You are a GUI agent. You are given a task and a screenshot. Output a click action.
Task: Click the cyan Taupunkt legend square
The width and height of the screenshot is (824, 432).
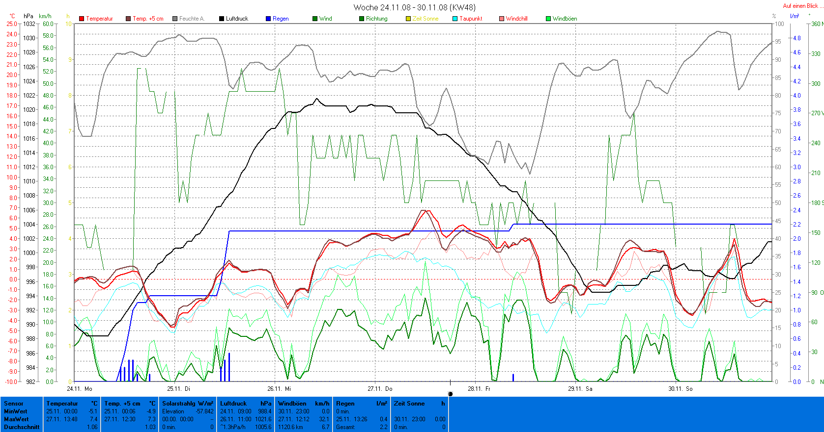coord(455,19)
